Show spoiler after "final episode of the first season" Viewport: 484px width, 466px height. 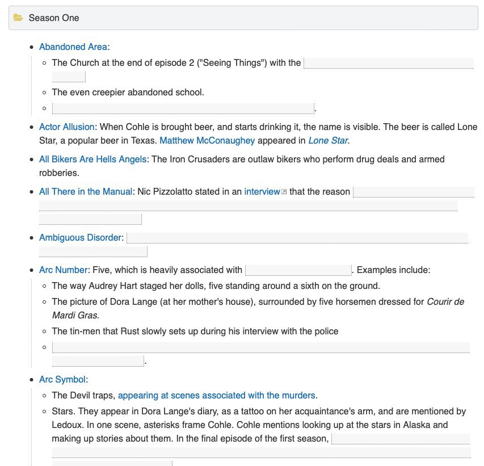400,439
